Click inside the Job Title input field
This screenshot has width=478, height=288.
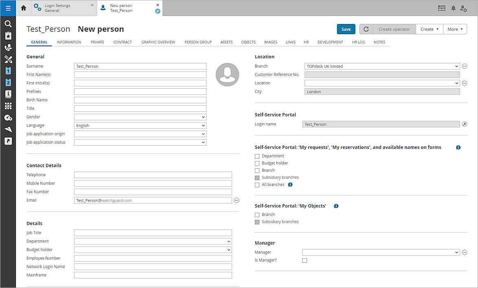(153, 232)
